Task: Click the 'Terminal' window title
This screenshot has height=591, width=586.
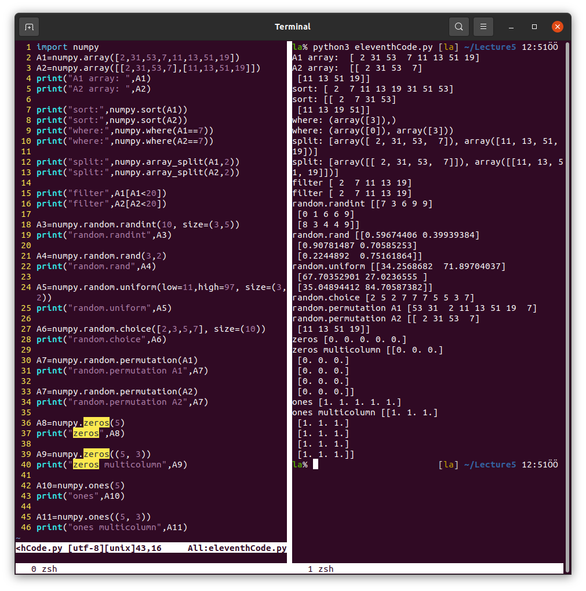Action: click(x=293, y=27)
